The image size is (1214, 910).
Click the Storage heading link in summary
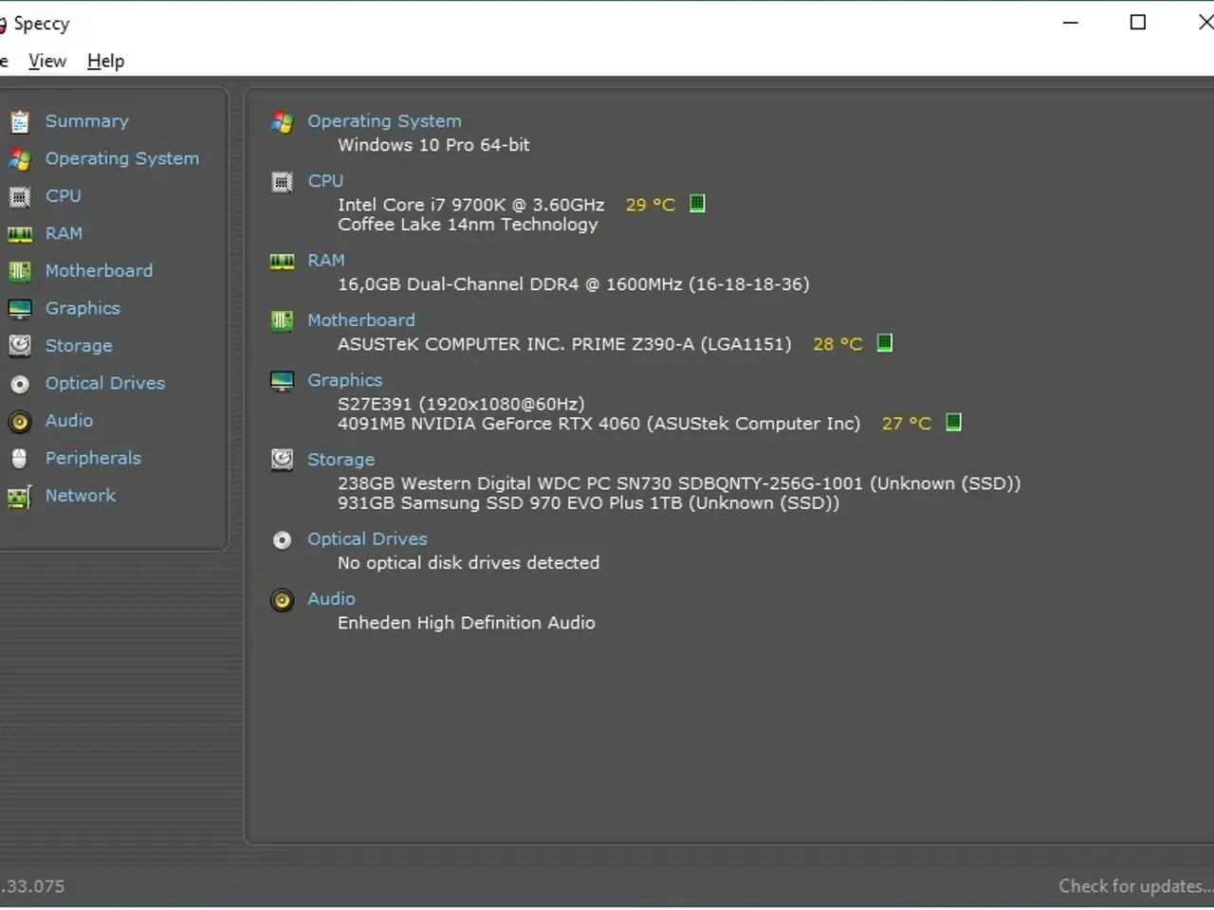click(340, 460)
